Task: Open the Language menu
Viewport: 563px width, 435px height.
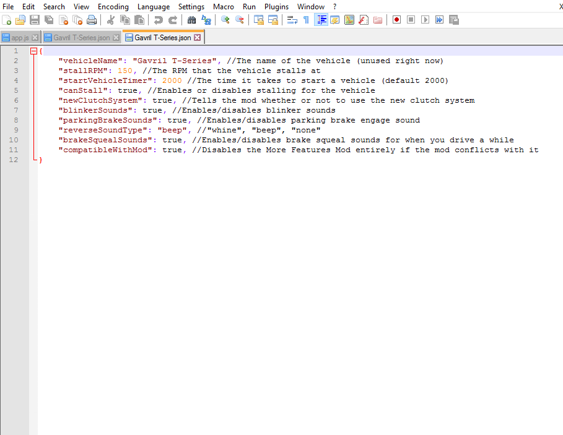Action: [154, 7]
